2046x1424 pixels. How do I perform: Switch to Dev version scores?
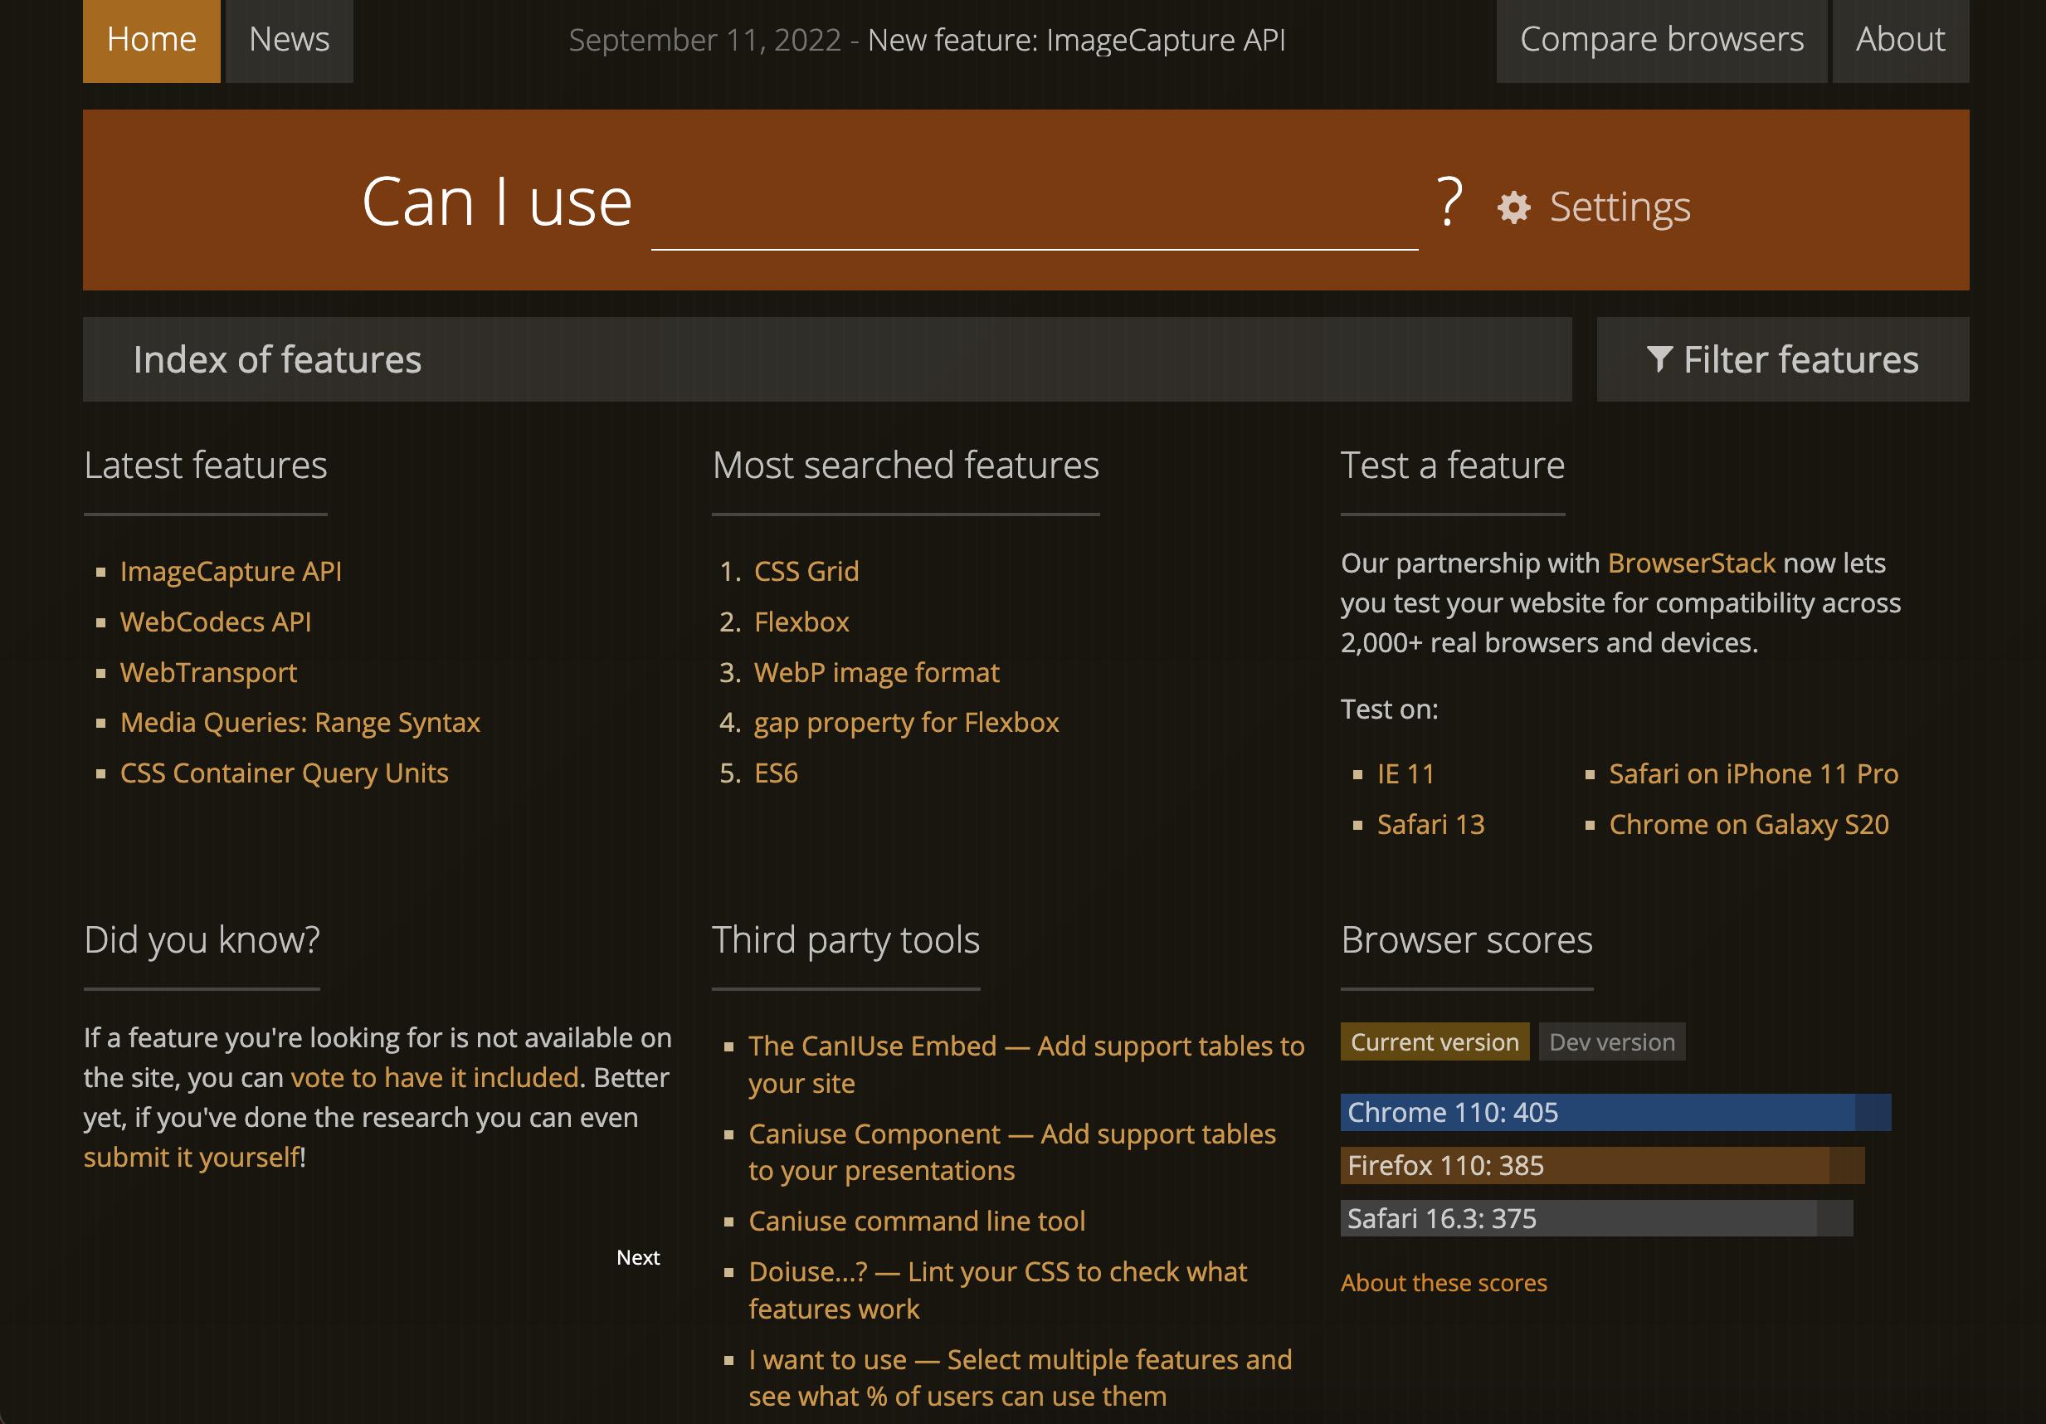pos(1611,1041)
